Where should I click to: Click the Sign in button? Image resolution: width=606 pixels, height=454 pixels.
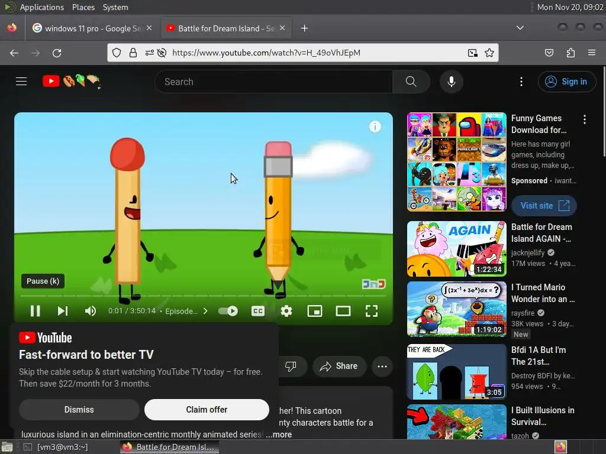[x=566, y=82]
